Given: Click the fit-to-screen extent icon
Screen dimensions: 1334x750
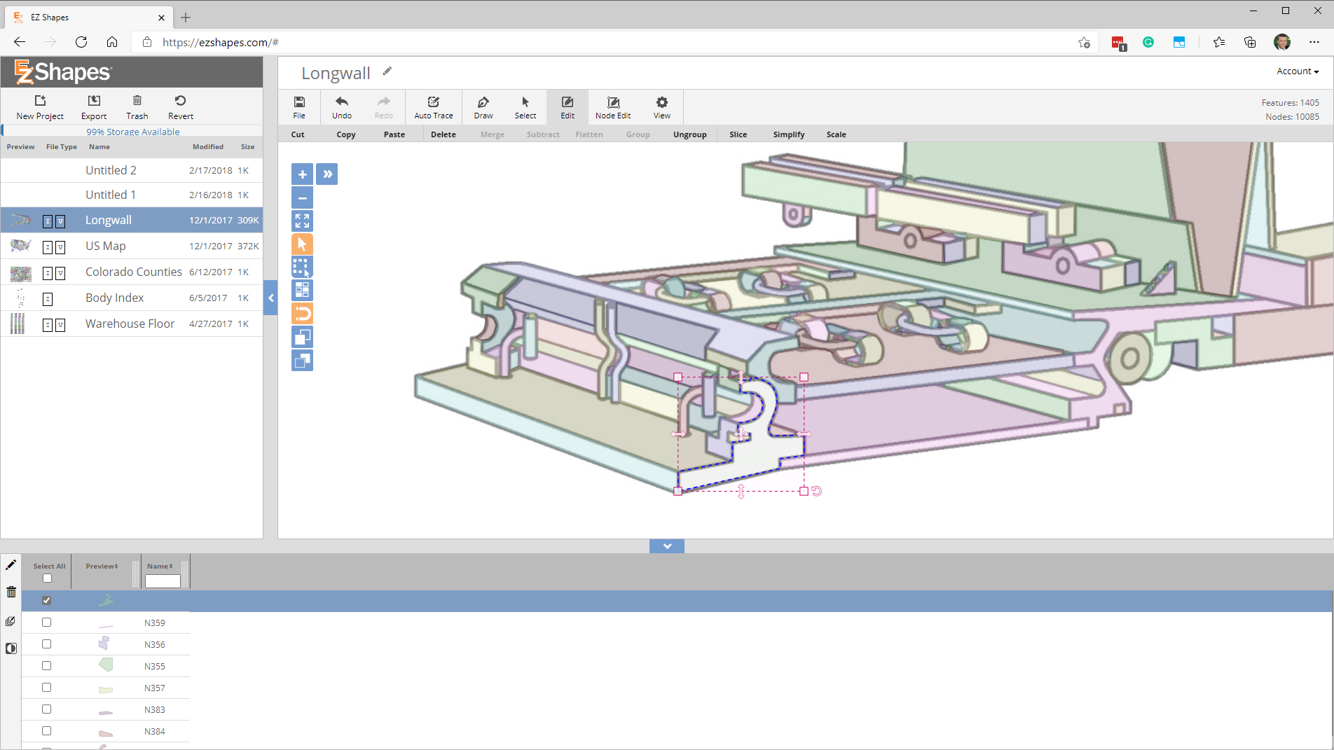Looking at the screenshot, I should (302, 221).
